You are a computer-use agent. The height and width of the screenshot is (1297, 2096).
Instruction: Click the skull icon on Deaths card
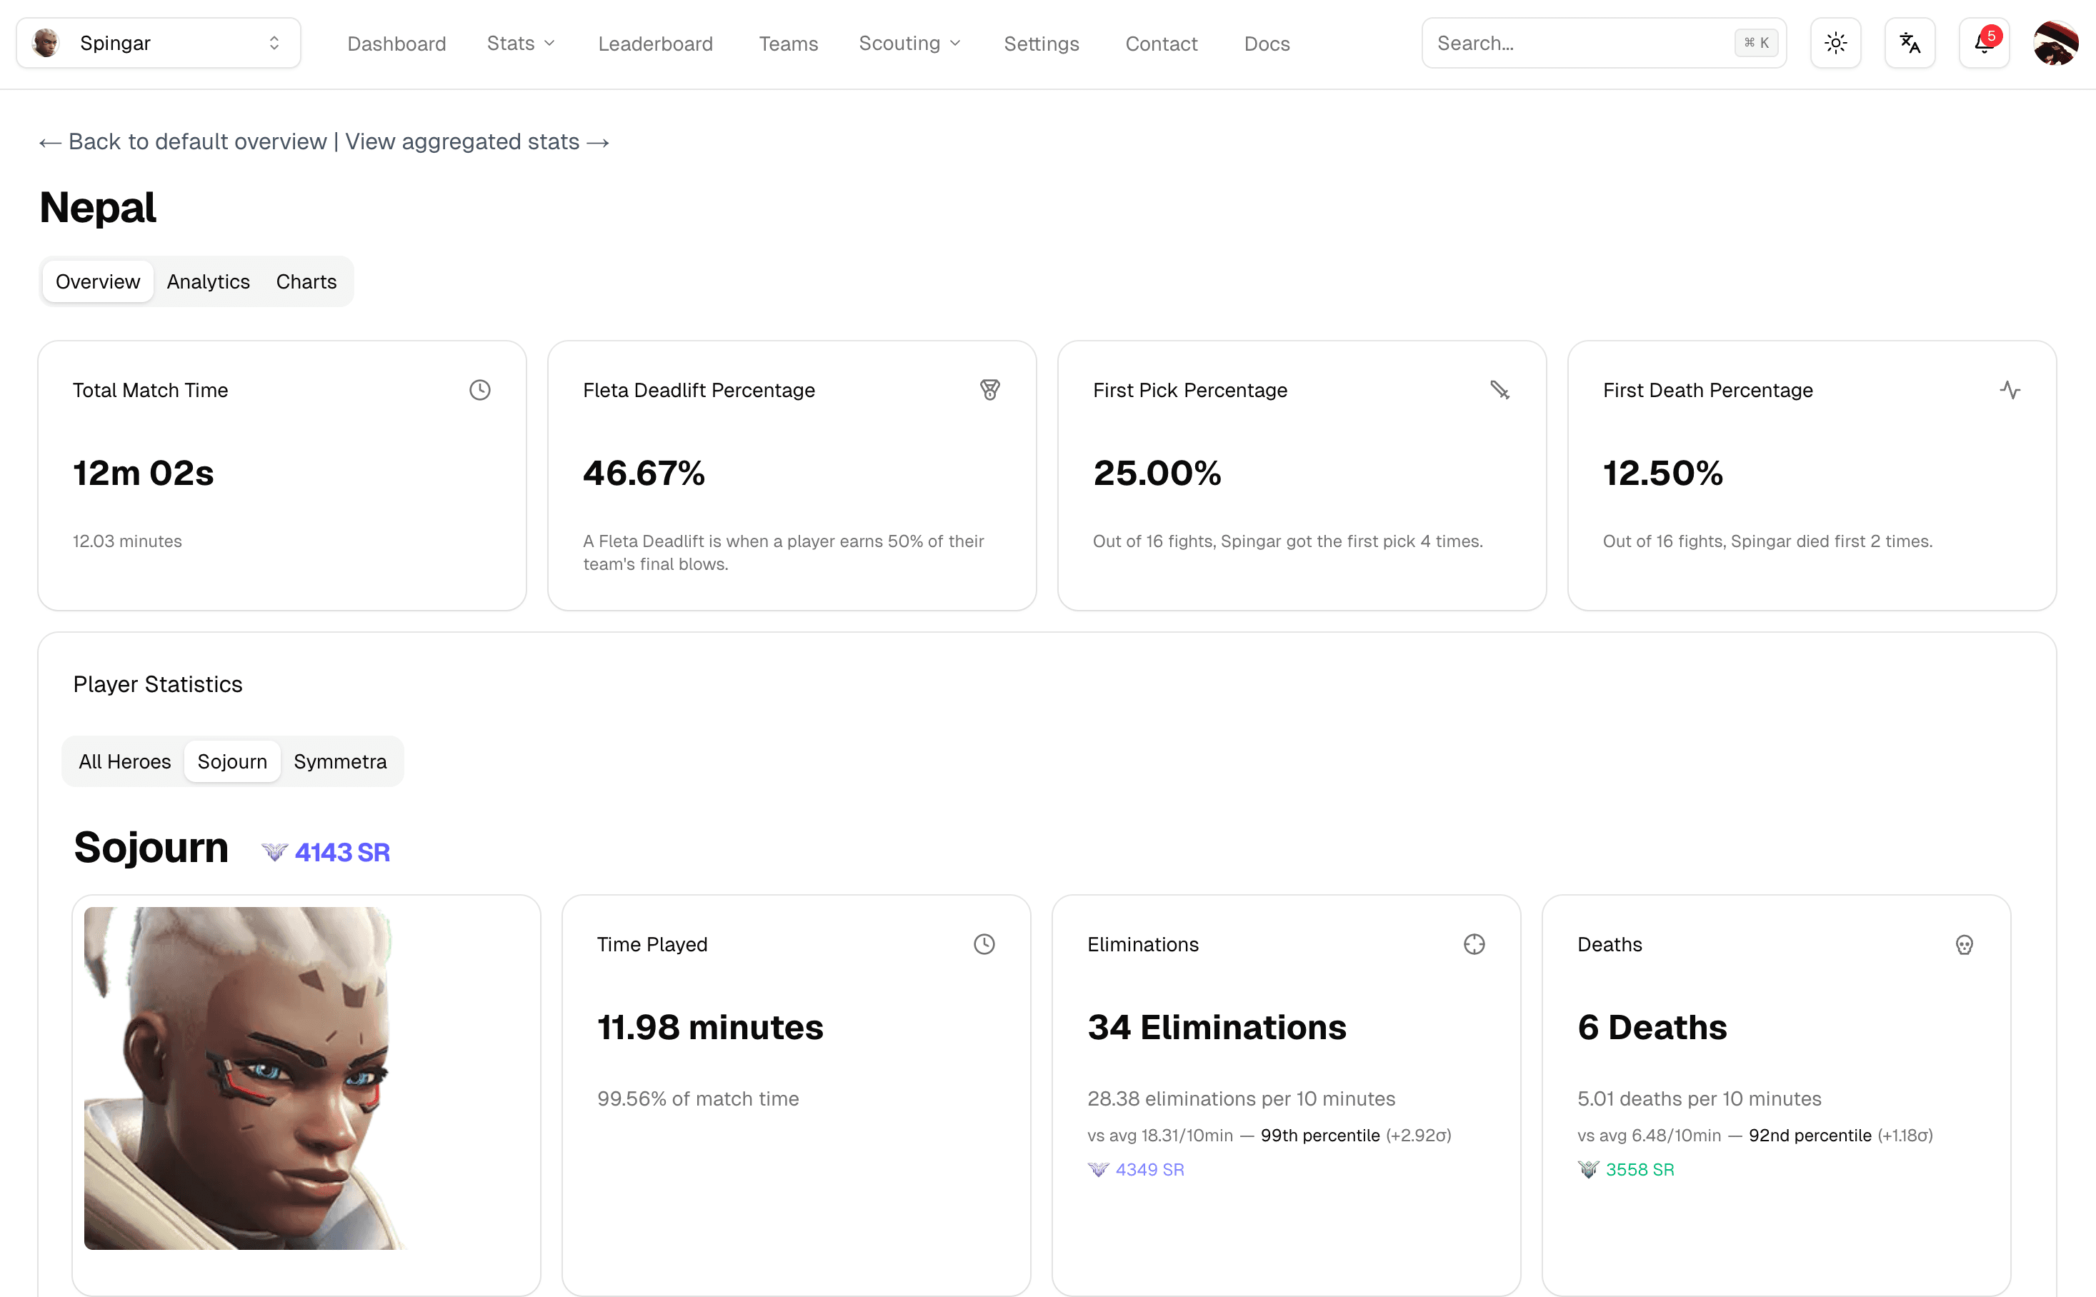(1963, 943)
